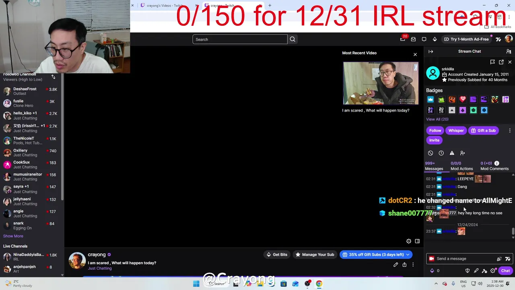Switch to the Mod Actions tab
515x290 pixels.
(x=461, y=166)
